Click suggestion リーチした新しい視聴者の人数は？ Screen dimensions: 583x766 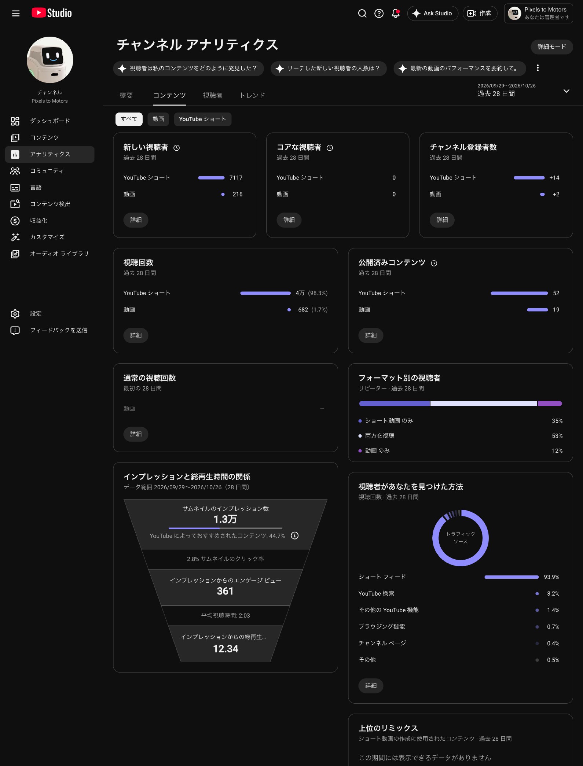(x=329, y=69)
